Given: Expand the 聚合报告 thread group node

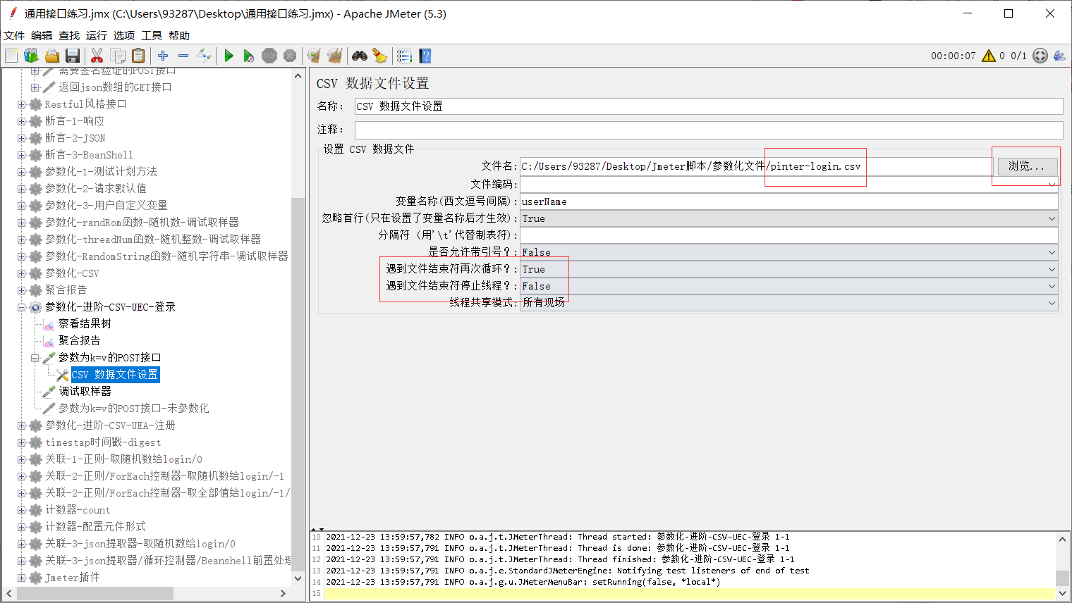Looking at the screenshot, I should tap(21, 290).
